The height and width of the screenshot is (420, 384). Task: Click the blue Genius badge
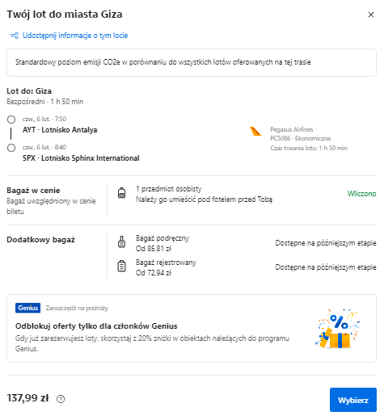28,308
